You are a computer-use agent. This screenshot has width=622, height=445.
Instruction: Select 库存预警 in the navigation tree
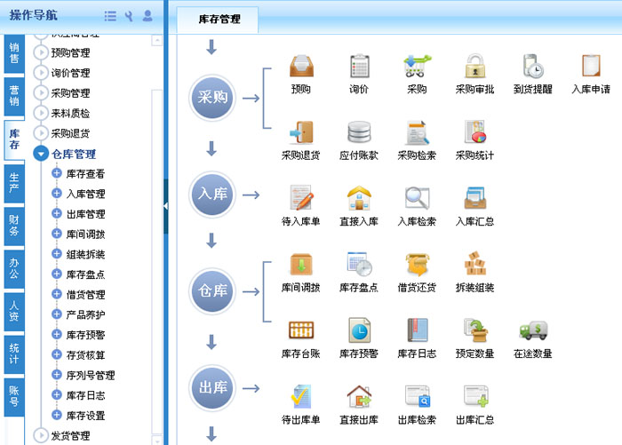[x=85, y=335]
